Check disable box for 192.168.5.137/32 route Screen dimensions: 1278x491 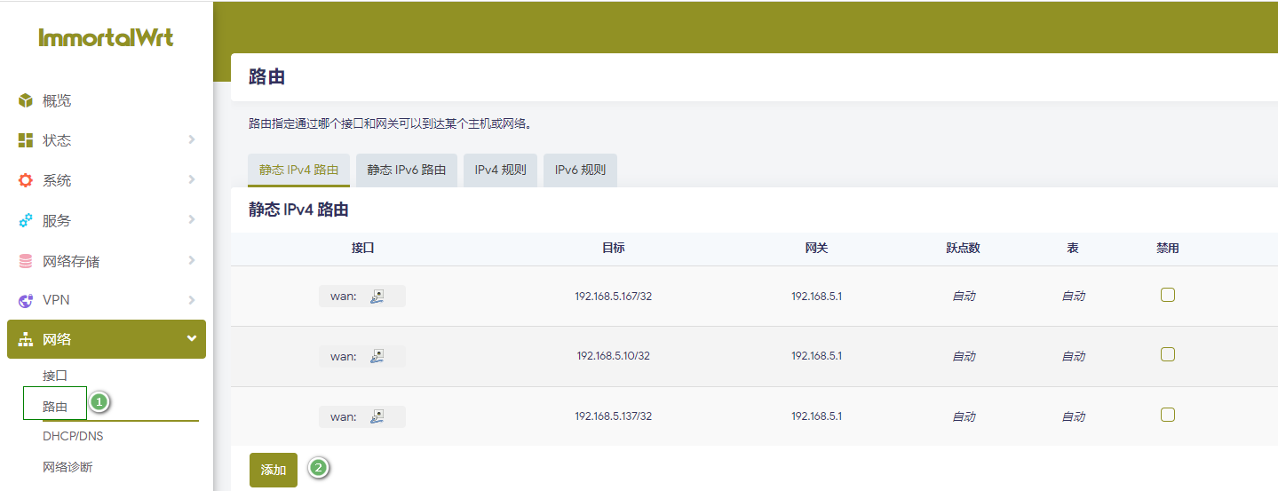coord(1167,415)
